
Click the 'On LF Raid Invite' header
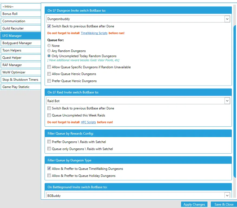(138, 92)
